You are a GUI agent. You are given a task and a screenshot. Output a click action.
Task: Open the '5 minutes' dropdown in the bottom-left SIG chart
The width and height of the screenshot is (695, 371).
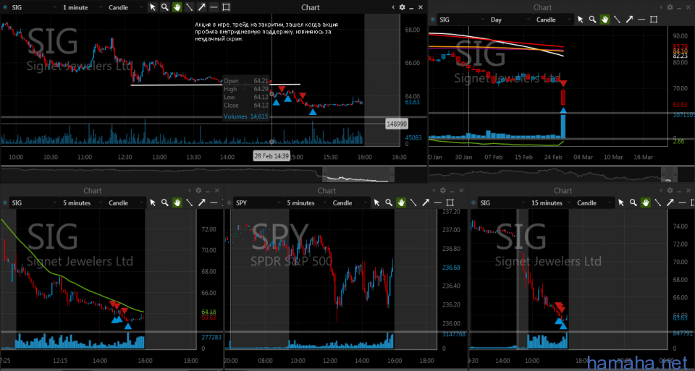(x=83, y=202)
